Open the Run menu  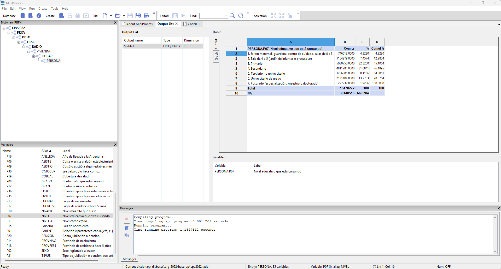pyautogui.click(x=32, y=9)
